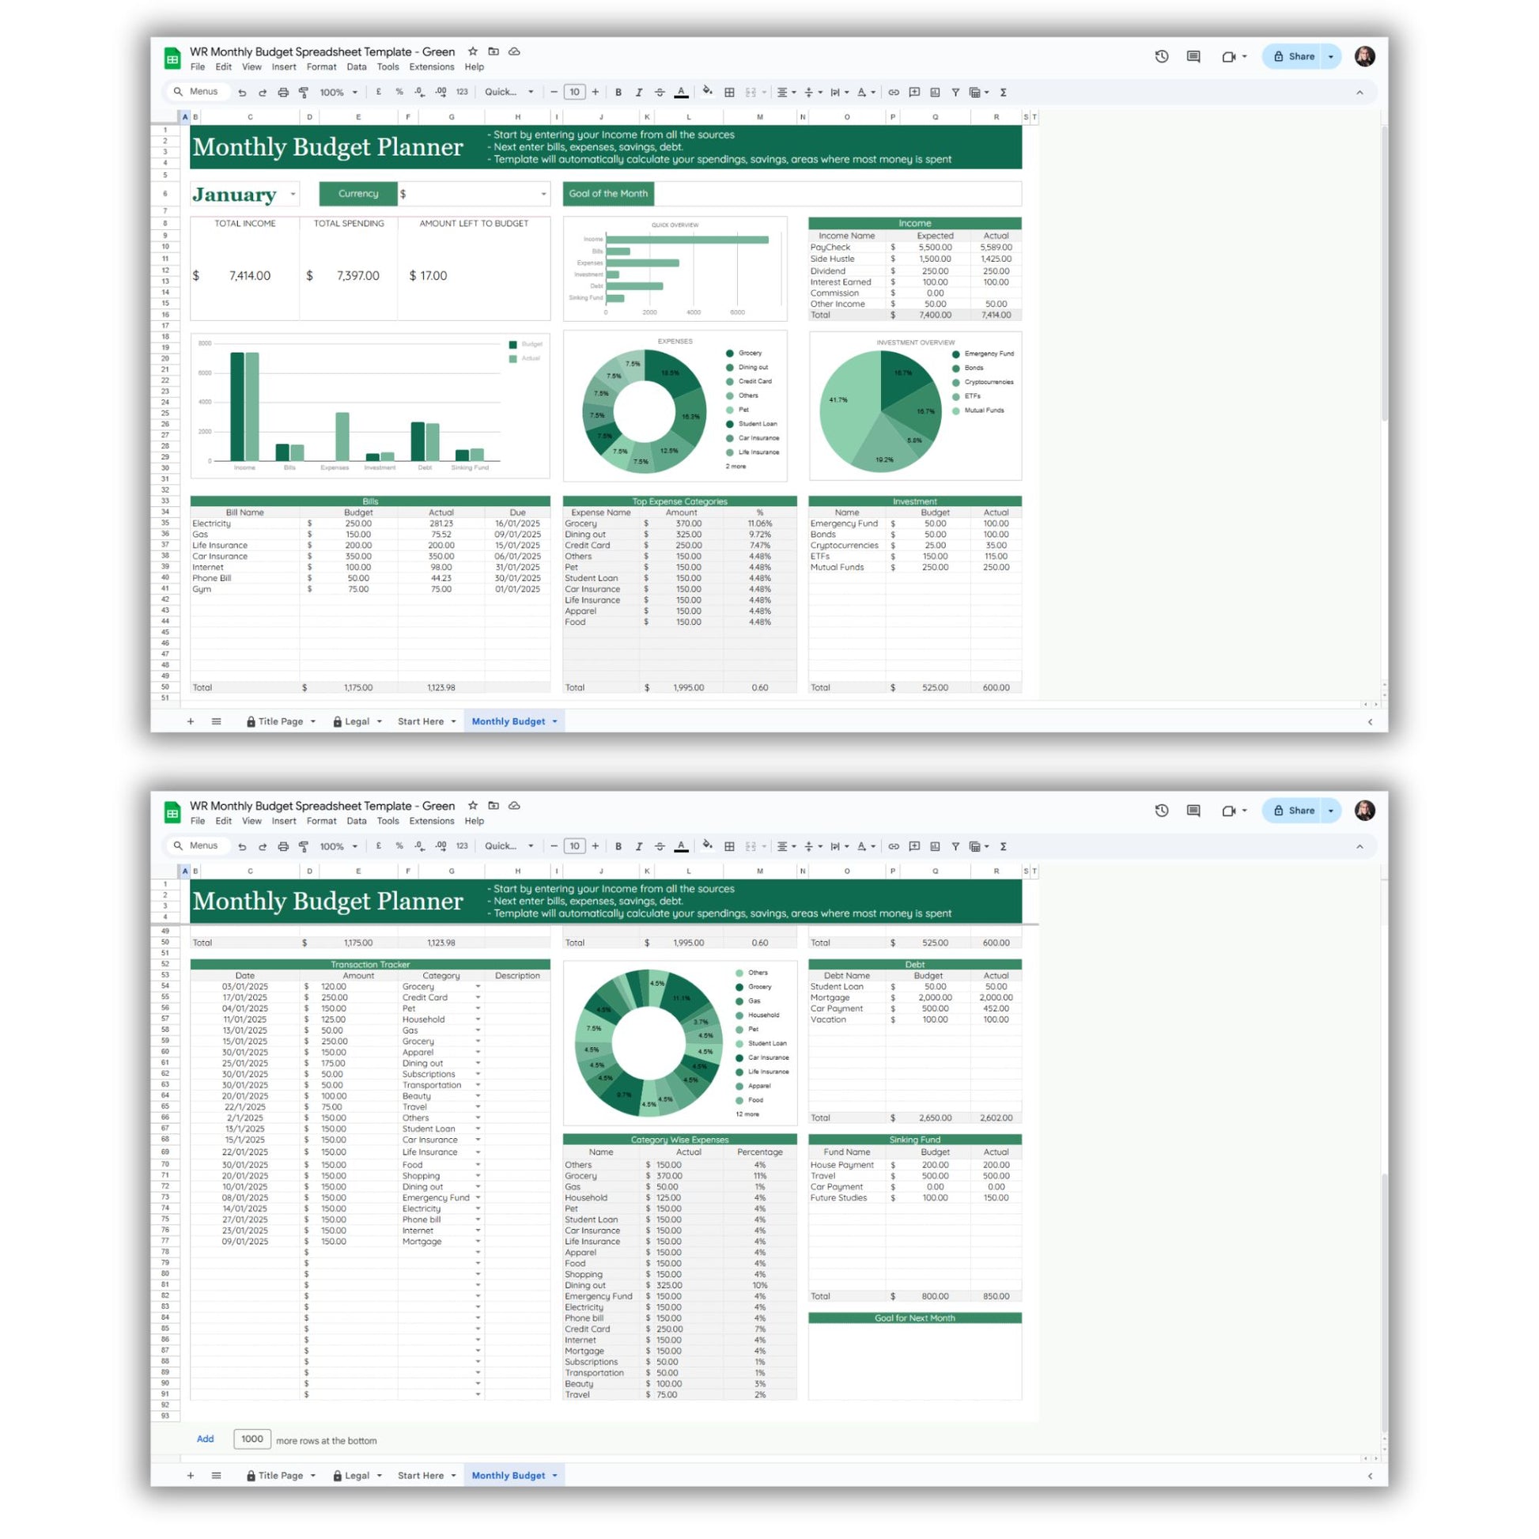
Task: Toggle Bold in the bottom window toolbar
Action: (618, 847)
